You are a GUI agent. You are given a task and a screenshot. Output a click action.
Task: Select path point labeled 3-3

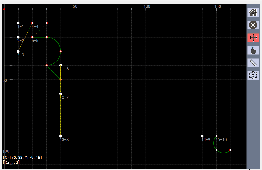click(18, 51)
